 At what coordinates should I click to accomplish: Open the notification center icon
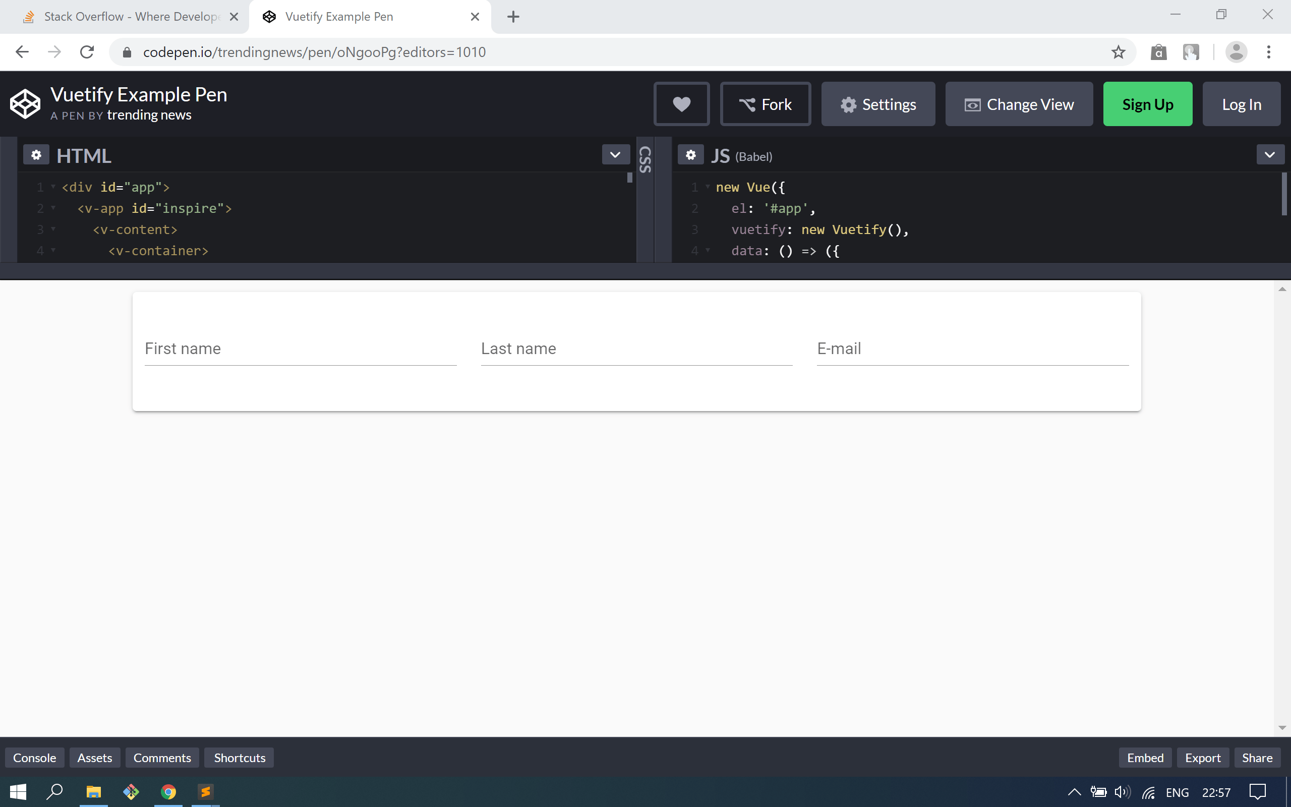(1257, 792)
